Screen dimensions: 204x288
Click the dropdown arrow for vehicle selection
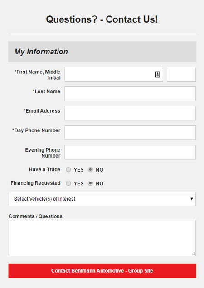pos(192,199)
